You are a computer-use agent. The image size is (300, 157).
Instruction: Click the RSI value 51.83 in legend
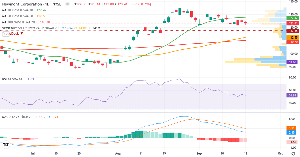coord(30,79)
